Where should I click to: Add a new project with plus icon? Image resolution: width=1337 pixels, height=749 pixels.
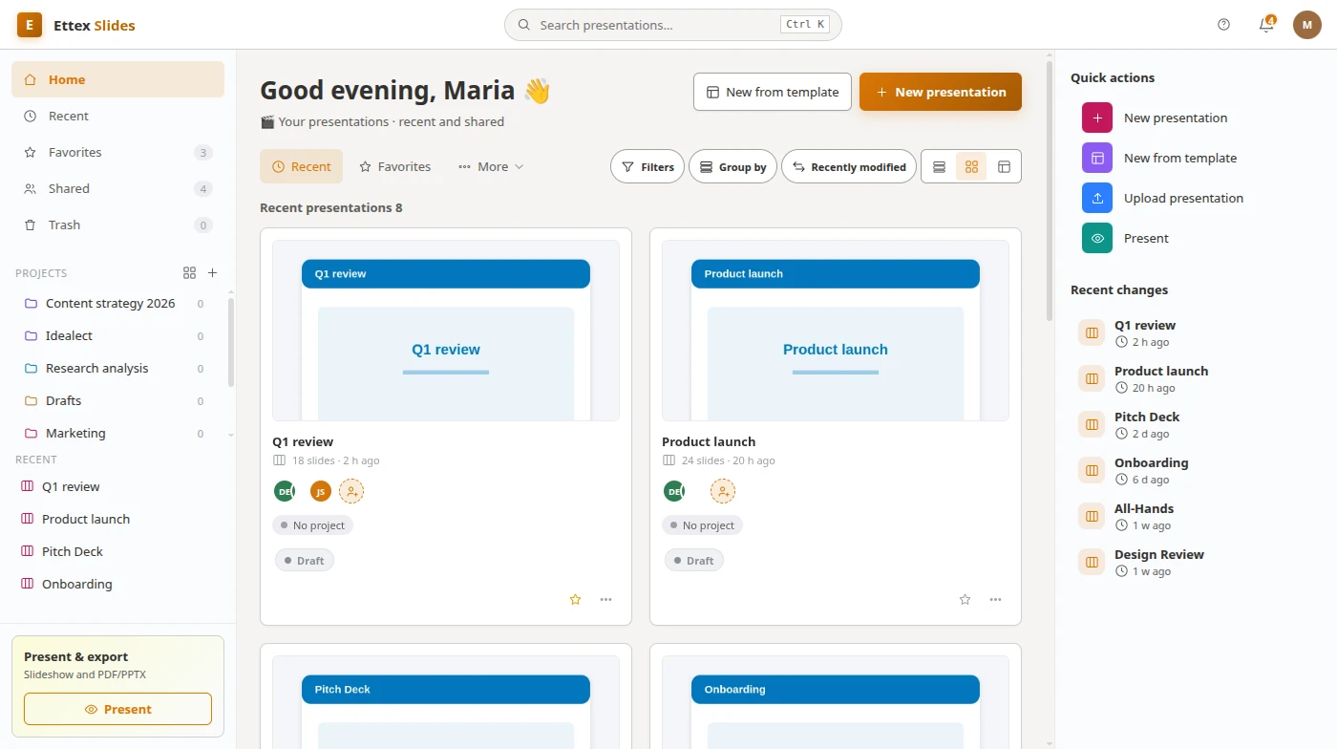coord(213,272)
